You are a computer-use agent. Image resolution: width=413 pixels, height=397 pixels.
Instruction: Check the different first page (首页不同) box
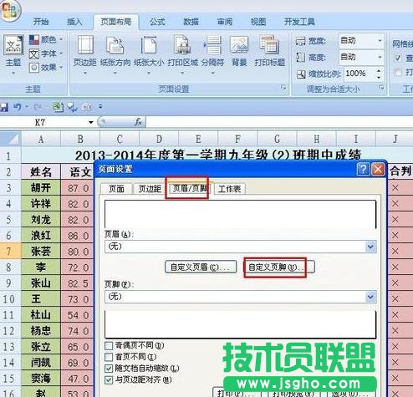coord(109,357)
